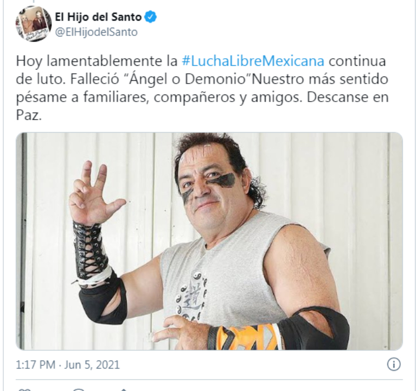Share the tweet via share icon

pos(124,389)
